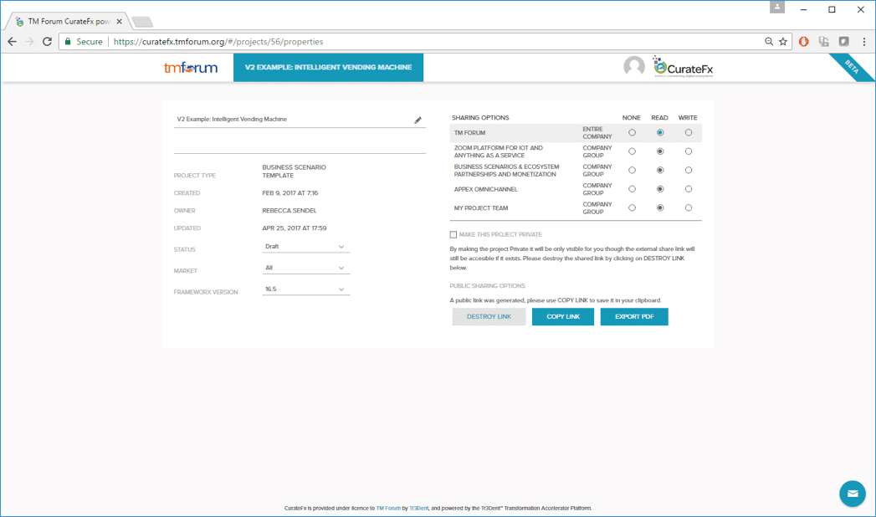Click the zoom magnifier icon in address bar
This screenshot has height=517, width=876.
point(769,42)
